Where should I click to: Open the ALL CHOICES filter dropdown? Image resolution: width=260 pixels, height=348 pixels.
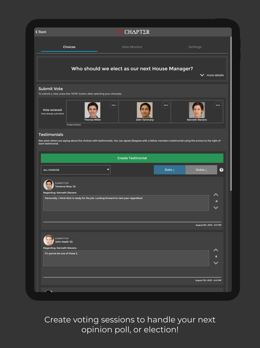click(x=76, y=170)
